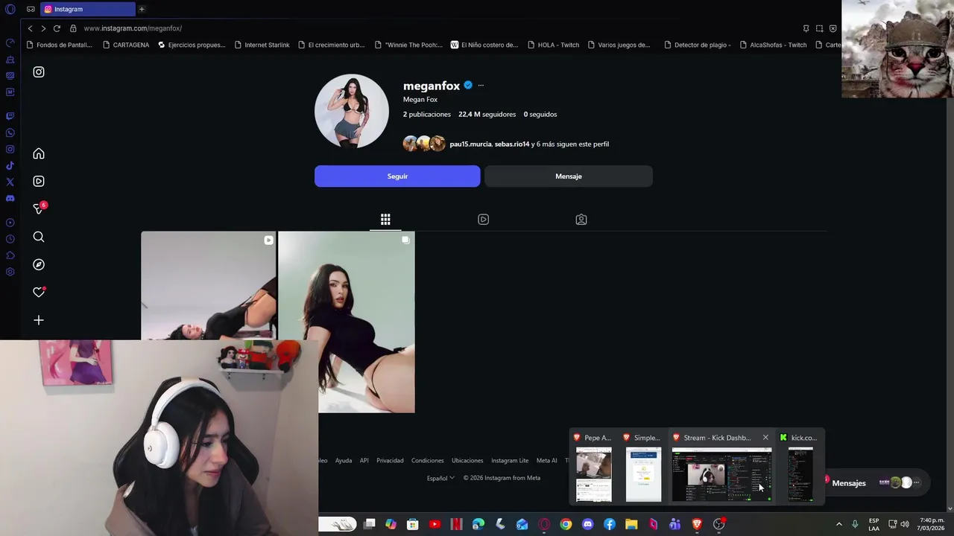Open the Español language dropdown

tap(440, 478)
